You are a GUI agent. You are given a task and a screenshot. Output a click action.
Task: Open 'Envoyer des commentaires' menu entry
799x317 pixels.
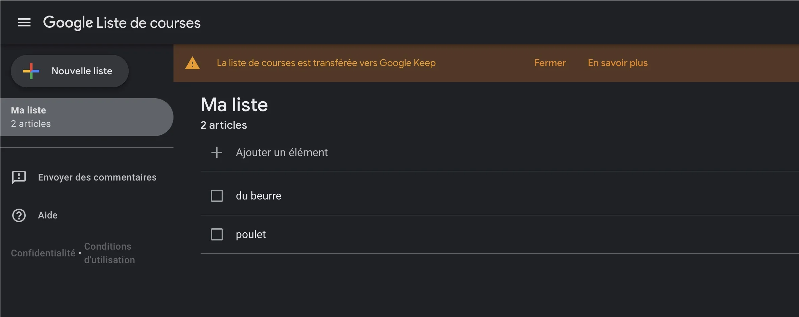pos(97,177)
